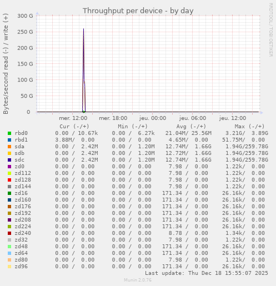Click the 'mer. 18:00' x-axis label

(x=113, y=118)
